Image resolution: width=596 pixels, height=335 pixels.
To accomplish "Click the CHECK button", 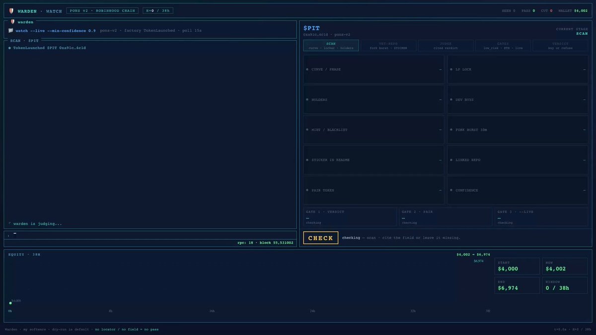I will [321, 238].
